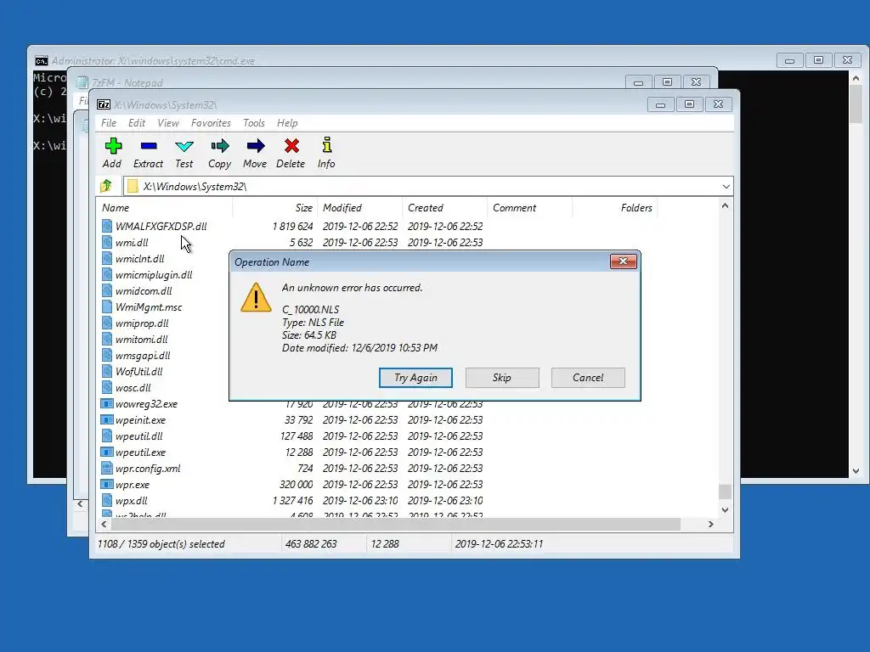The image size is (870, 652).
Task: Click the Notepad window title icon
Action: [82, 82]
